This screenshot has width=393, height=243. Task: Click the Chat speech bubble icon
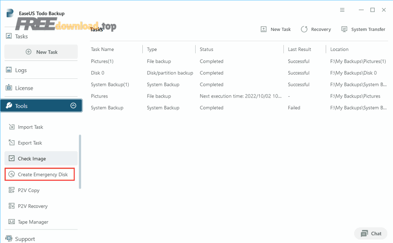tap(365, 233)
